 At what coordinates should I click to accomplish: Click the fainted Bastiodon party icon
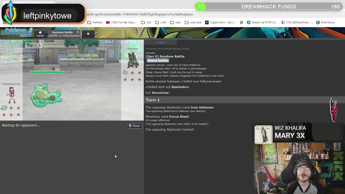point(125,72)
